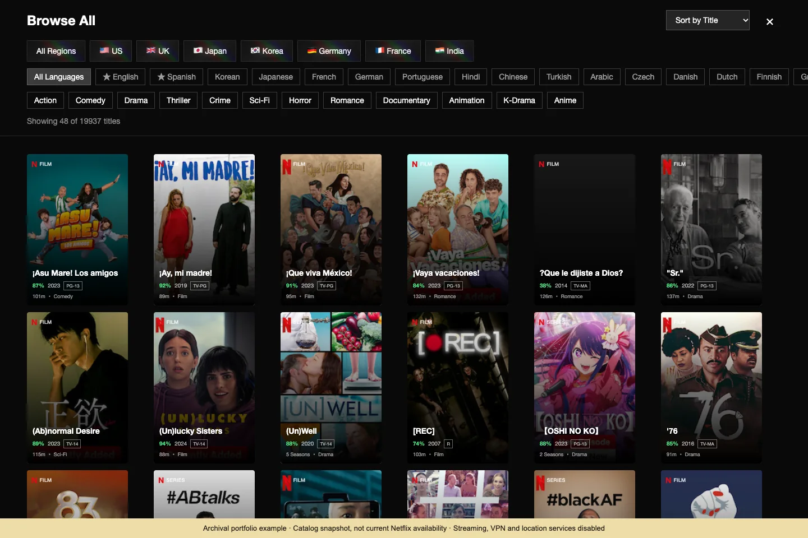Select the Comedy genre
This screenshot has height=538, width=808.
click(x=90, y=100)
